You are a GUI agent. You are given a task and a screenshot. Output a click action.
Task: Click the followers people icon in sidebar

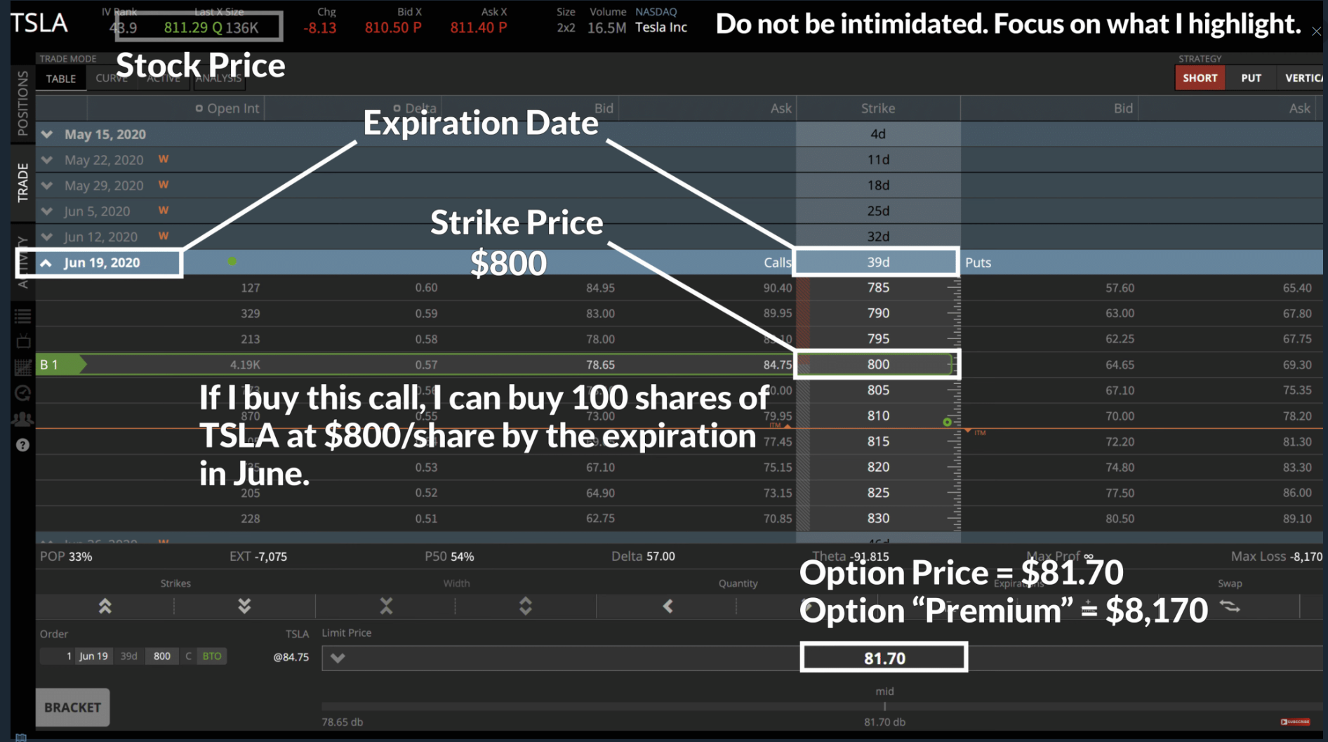22,418
